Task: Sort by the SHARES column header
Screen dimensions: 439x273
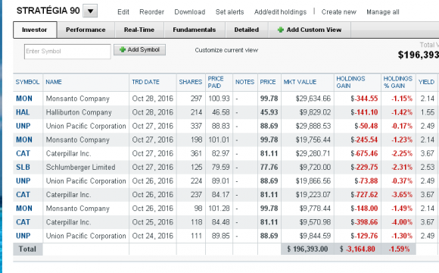Action: pos(191,82)
